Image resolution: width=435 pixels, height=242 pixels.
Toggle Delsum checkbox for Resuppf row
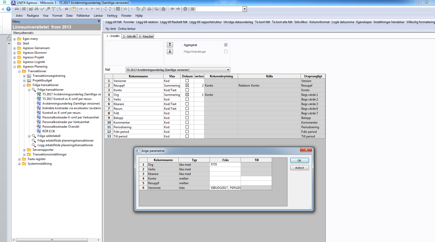tap(187, 86)
